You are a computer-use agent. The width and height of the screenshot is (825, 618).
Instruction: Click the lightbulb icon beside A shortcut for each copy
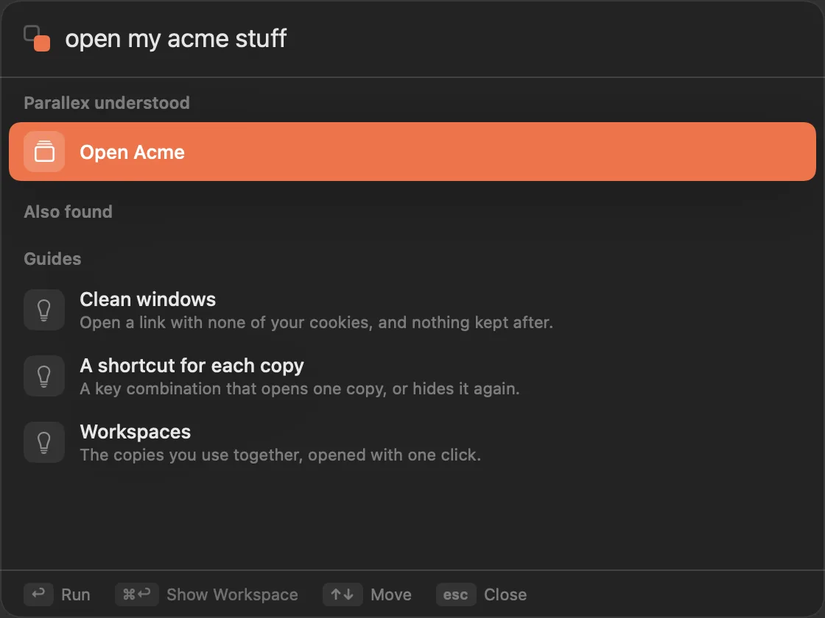[44, 376]
